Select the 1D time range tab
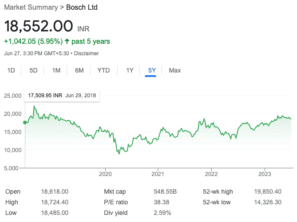Image resolution: width=297 pixels, height=222 pixels. [11, 70]
